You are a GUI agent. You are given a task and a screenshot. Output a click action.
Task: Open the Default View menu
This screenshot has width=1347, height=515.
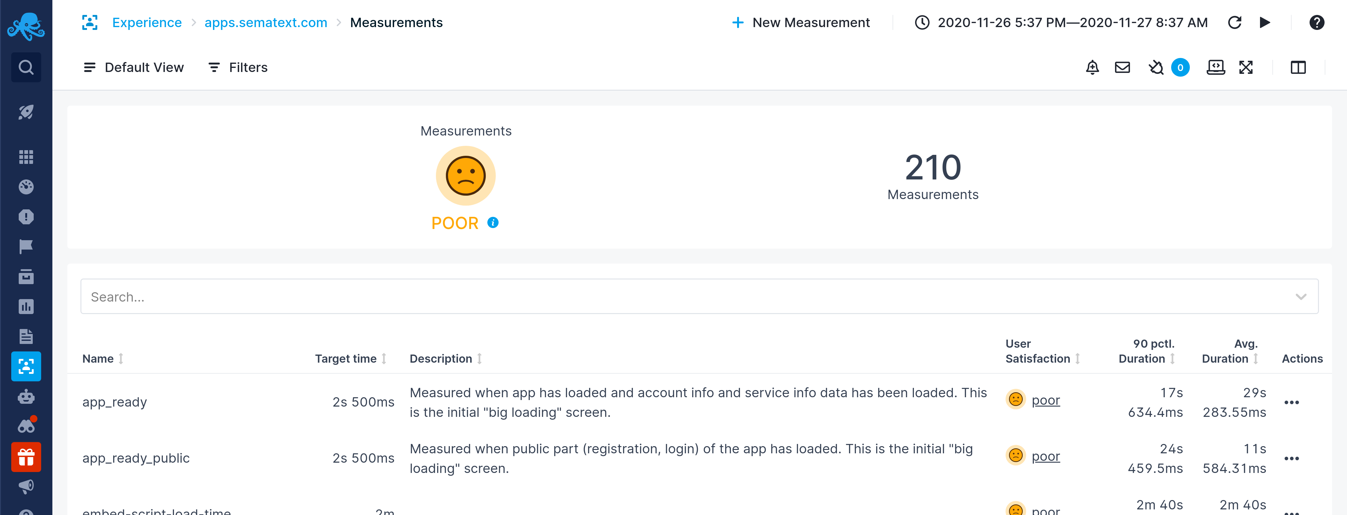point(133,67)
